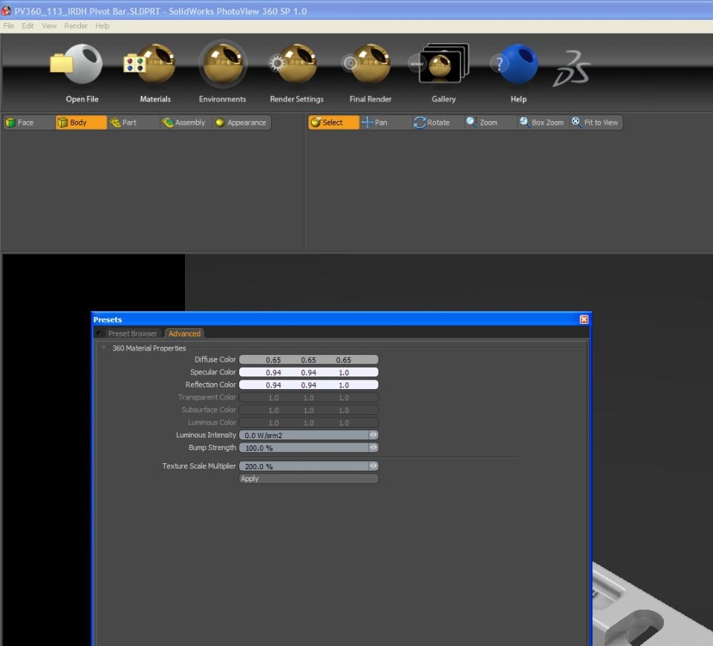Open the View menu

pyautogui.click(x=49, y=26)
